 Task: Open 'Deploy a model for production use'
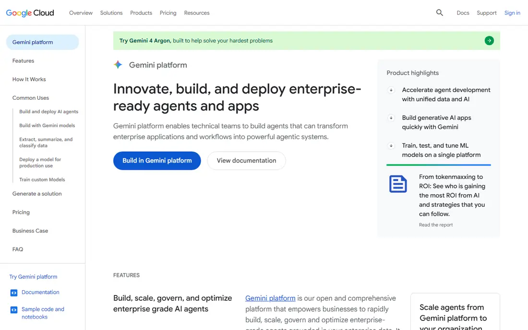40,163
